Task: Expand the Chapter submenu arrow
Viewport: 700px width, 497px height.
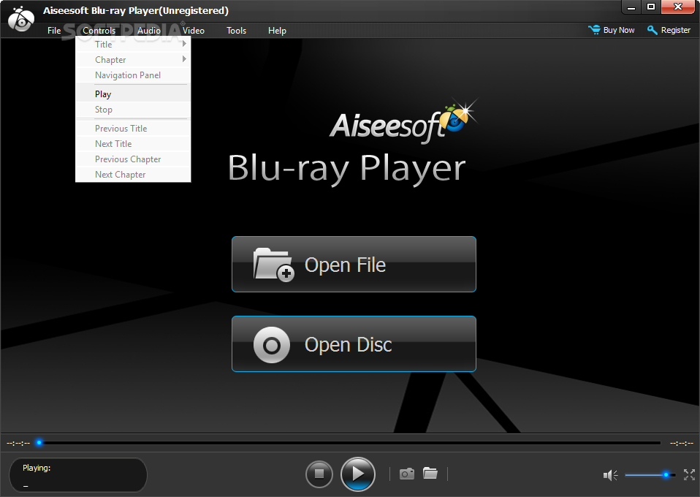Action: click(184, 59)
